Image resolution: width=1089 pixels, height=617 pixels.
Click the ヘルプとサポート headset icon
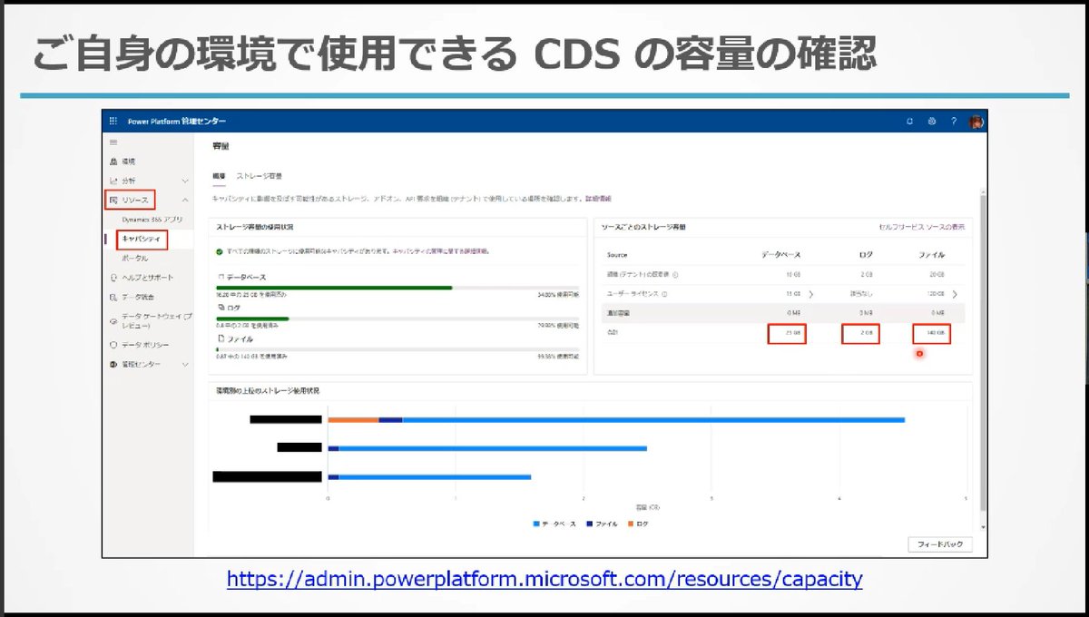113,278
